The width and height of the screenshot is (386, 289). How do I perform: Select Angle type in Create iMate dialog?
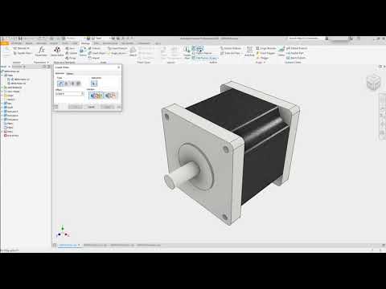tap(66, 83)
